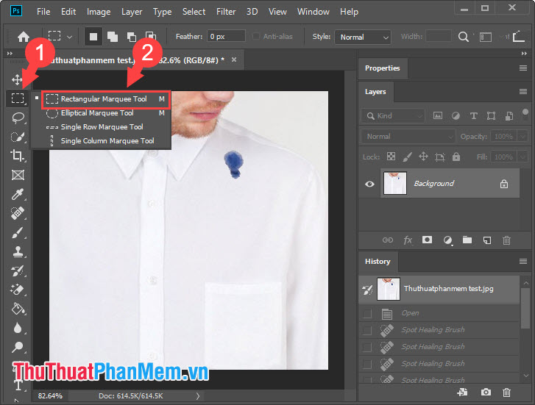The width and height of the screenshot is (535, 405).
Task: Toggle the Anti-alias checkbox
Action: click(256, 36)
